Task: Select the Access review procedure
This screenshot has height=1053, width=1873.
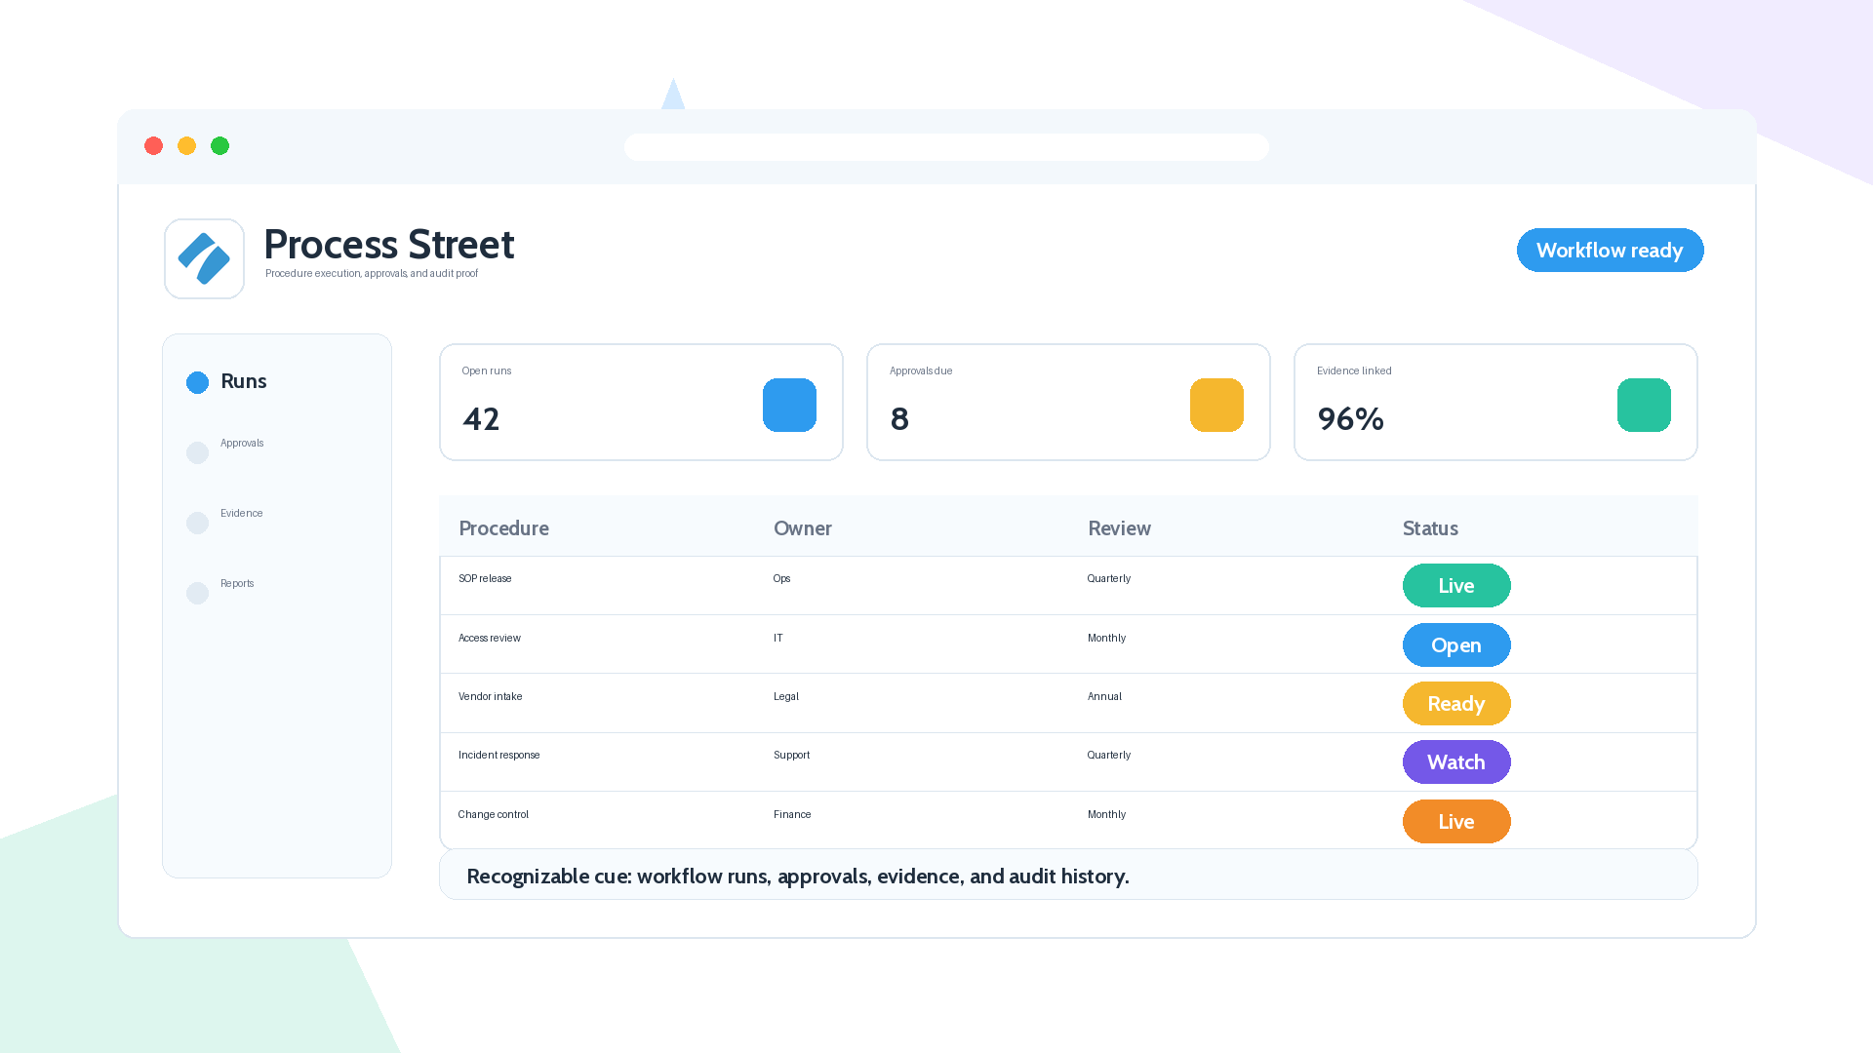Action: (x=489, y=638)
